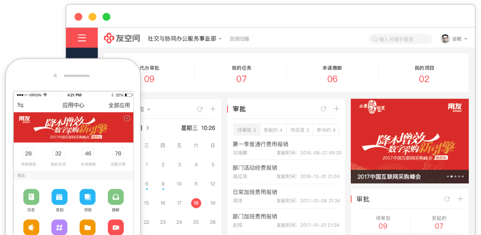Image resolution: width=481 pixels, height=235 pixels.
Task: Tap the switch arrows icon in the phone header
Action: point(21,105)
